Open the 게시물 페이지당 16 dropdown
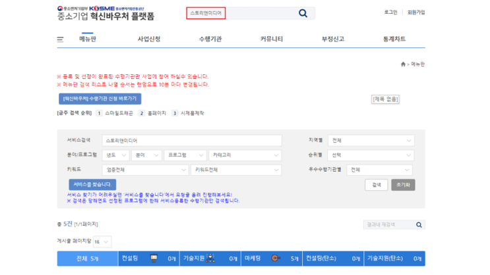Image resolution: width=490 pixels, height=275 pixels. (102, 241)
